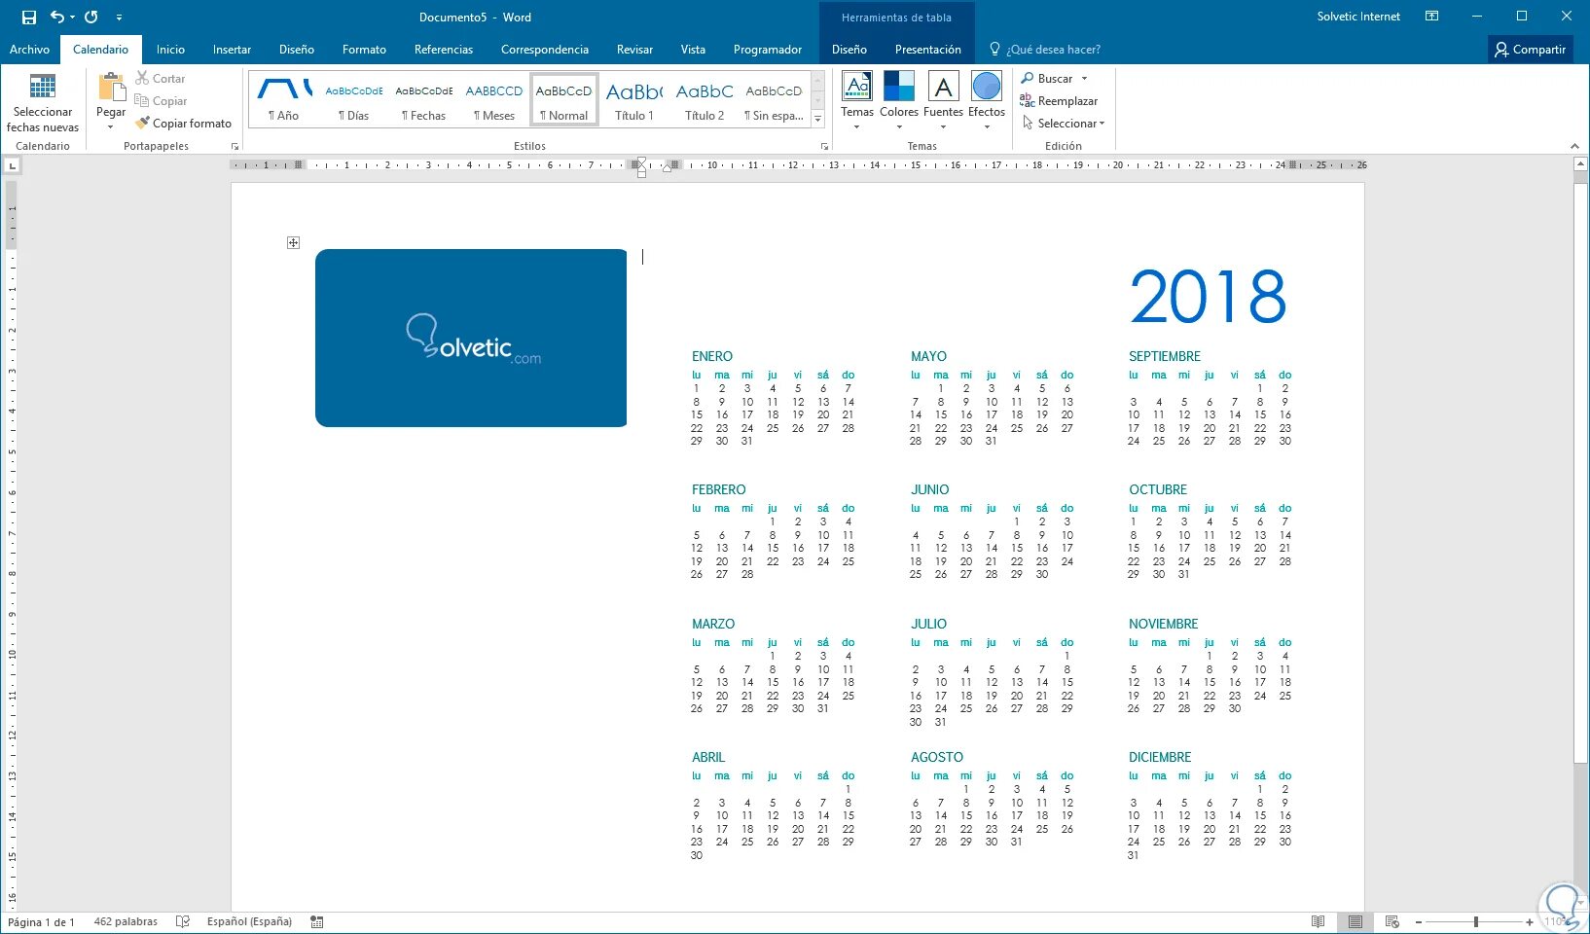Apply the Título 2 style

(x=705, y=99)
